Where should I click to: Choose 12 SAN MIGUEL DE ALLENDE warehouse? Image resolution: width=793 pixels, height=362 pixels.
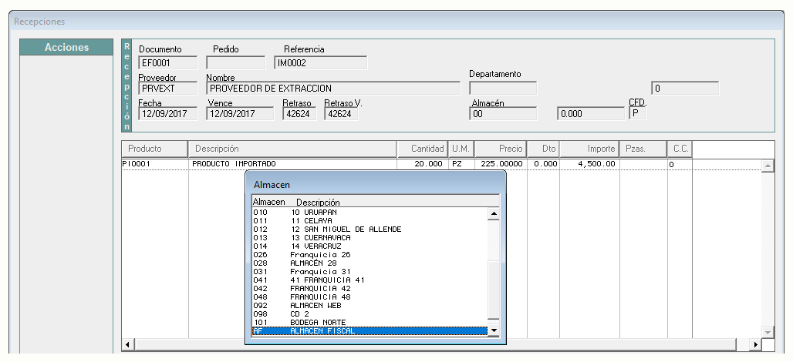[370, 230]
